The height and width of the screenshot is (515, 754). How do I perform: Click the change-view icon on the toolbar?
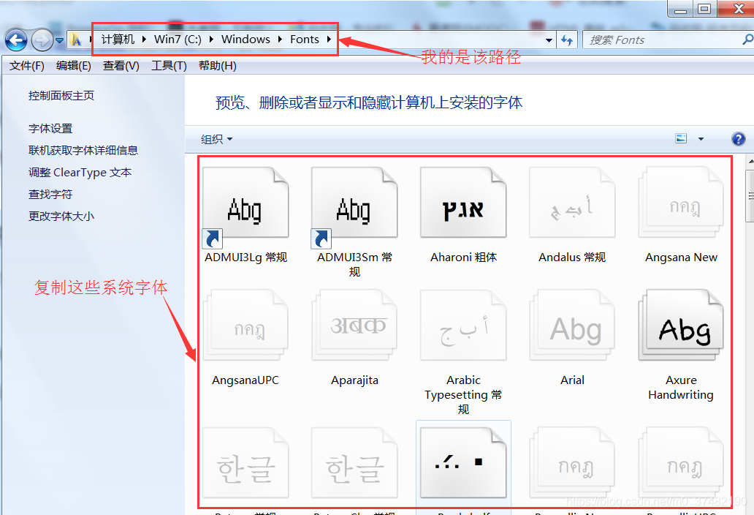tap(681, 137)
